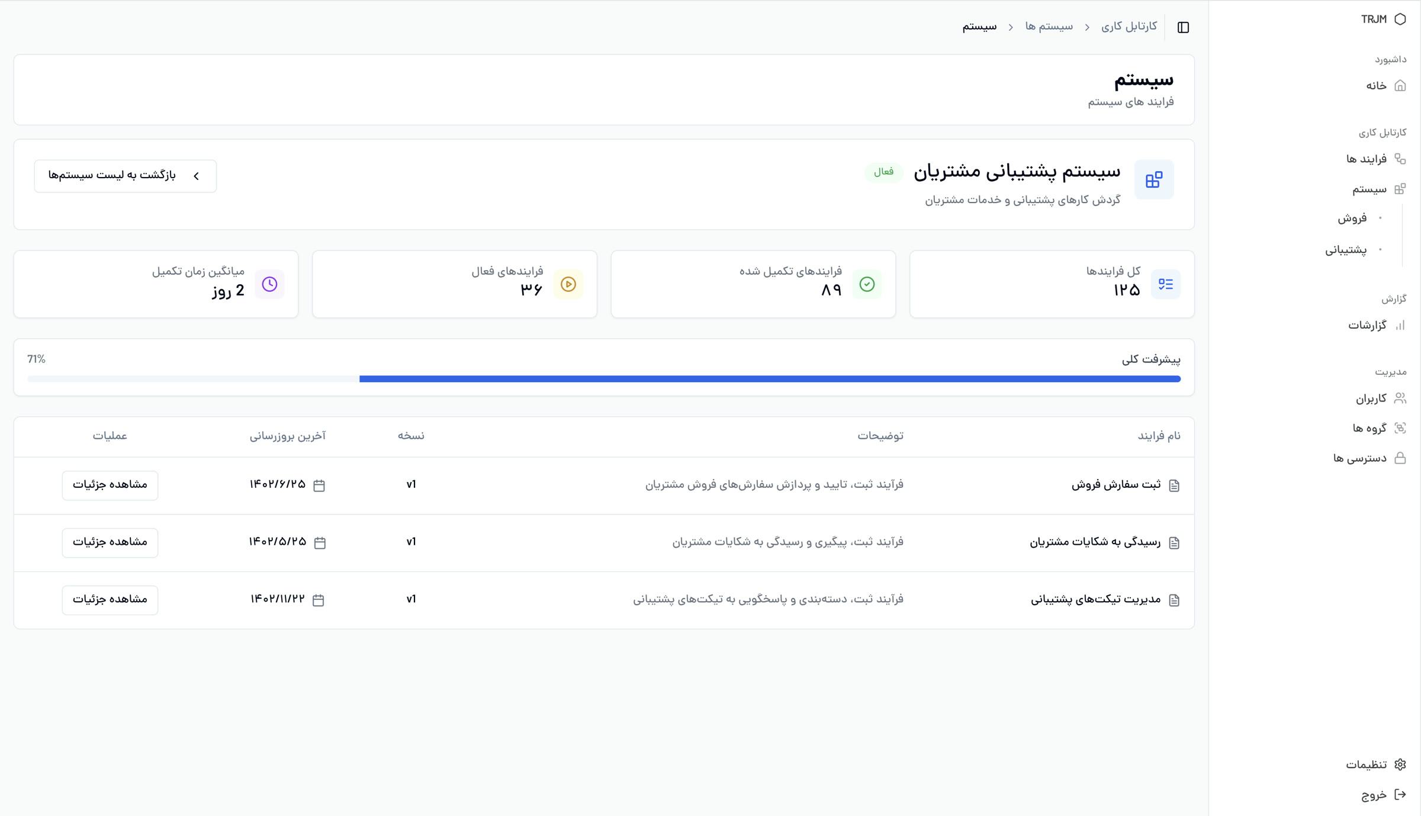Screen dimensions: 1421x816
Task: Go to سیستم ها breadcrumb
Action: pyautogui.click(x=1049, y=27)
